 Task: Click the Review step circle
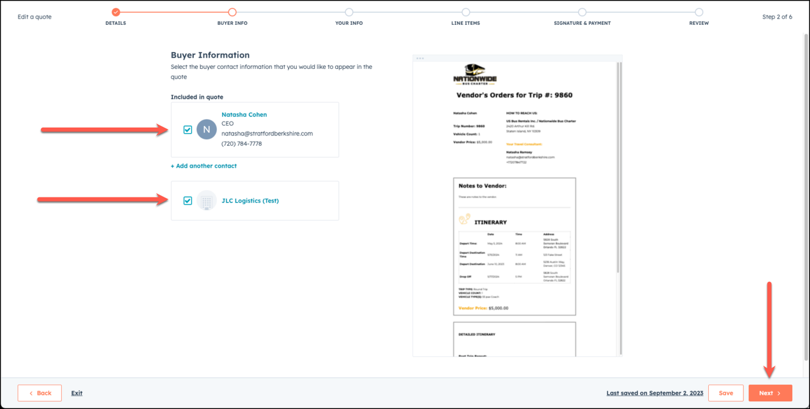tap(699, 12)
